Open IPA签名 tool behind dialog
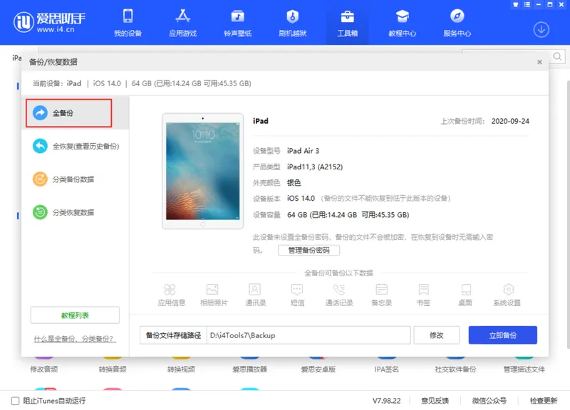The image size is (570, 410). coord(387,369)
